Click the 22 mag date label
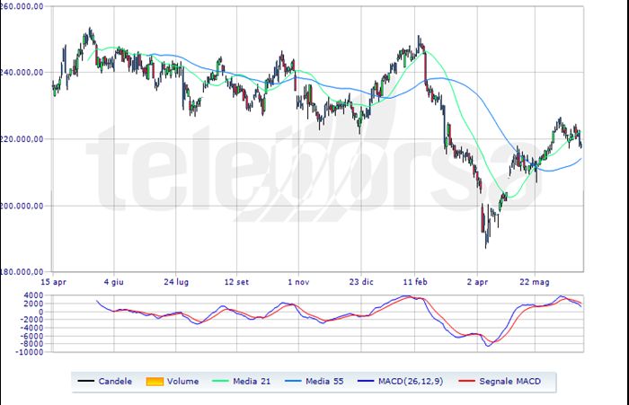 [x=535, y=282]
